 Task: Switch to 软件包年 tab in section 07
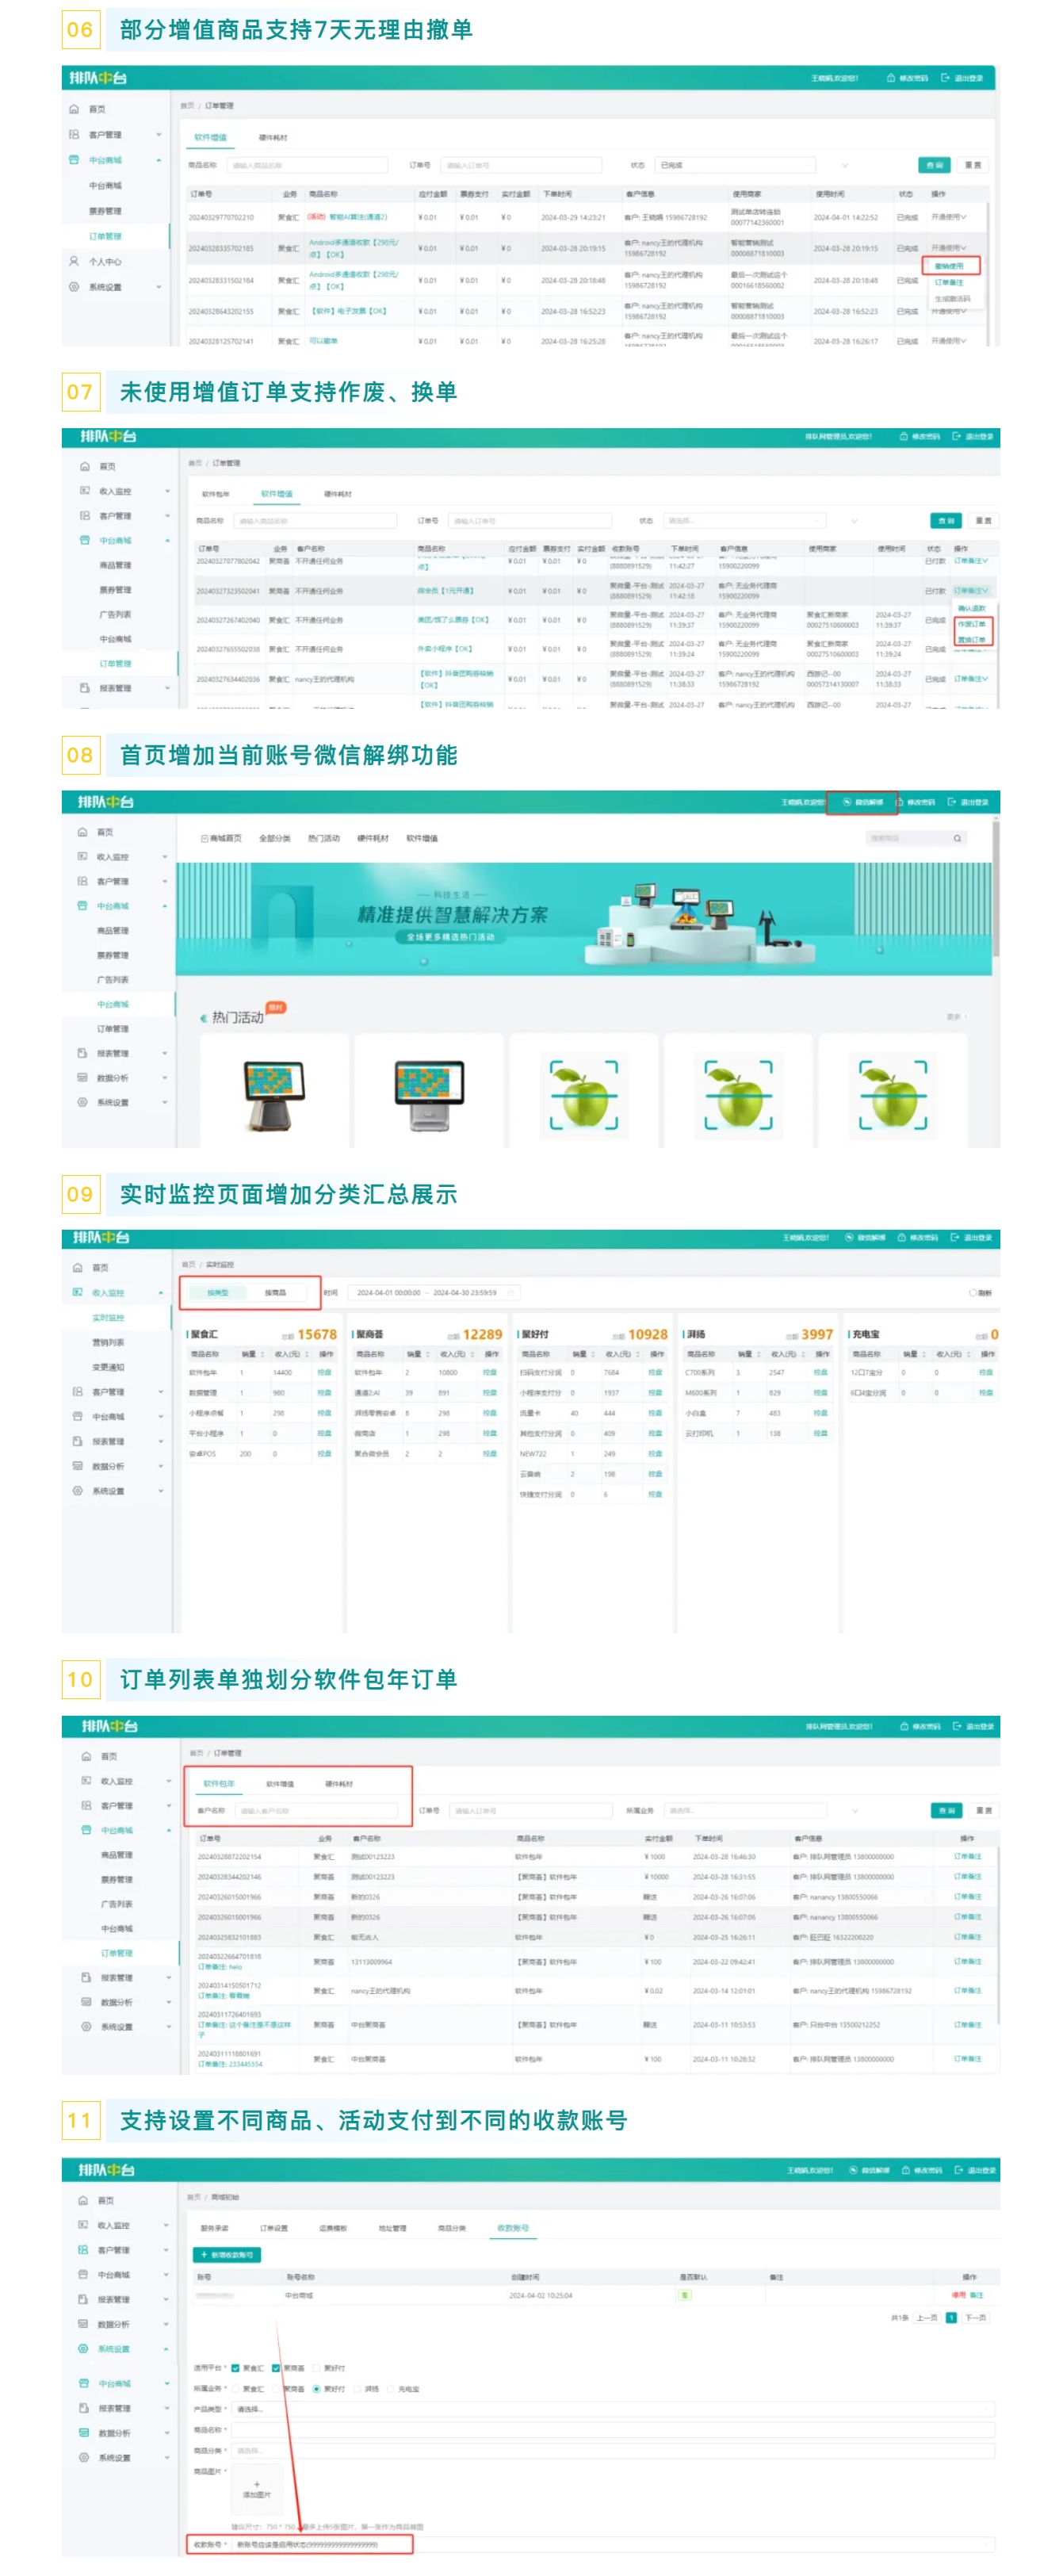click(216, 494)
